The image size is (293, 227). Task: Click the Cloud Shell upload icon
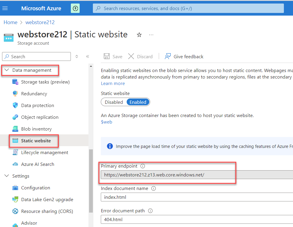[x=75, y=8]
